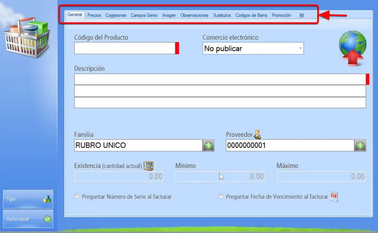
Task: Add a new Familia with plus button
Action: (208, 145)
